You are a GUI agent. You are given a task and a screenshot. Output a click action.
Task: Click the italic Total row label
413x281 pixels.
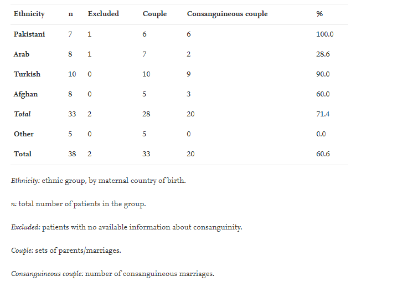(23, 114)
